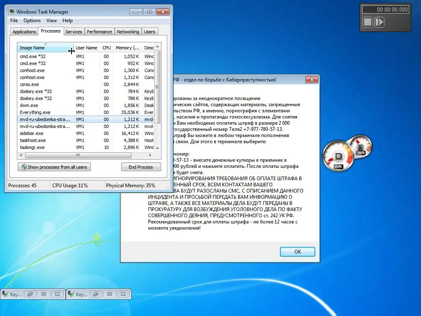Screen dimensions: 421x316
Task: Open the View menu
Action: click(51, 21)
